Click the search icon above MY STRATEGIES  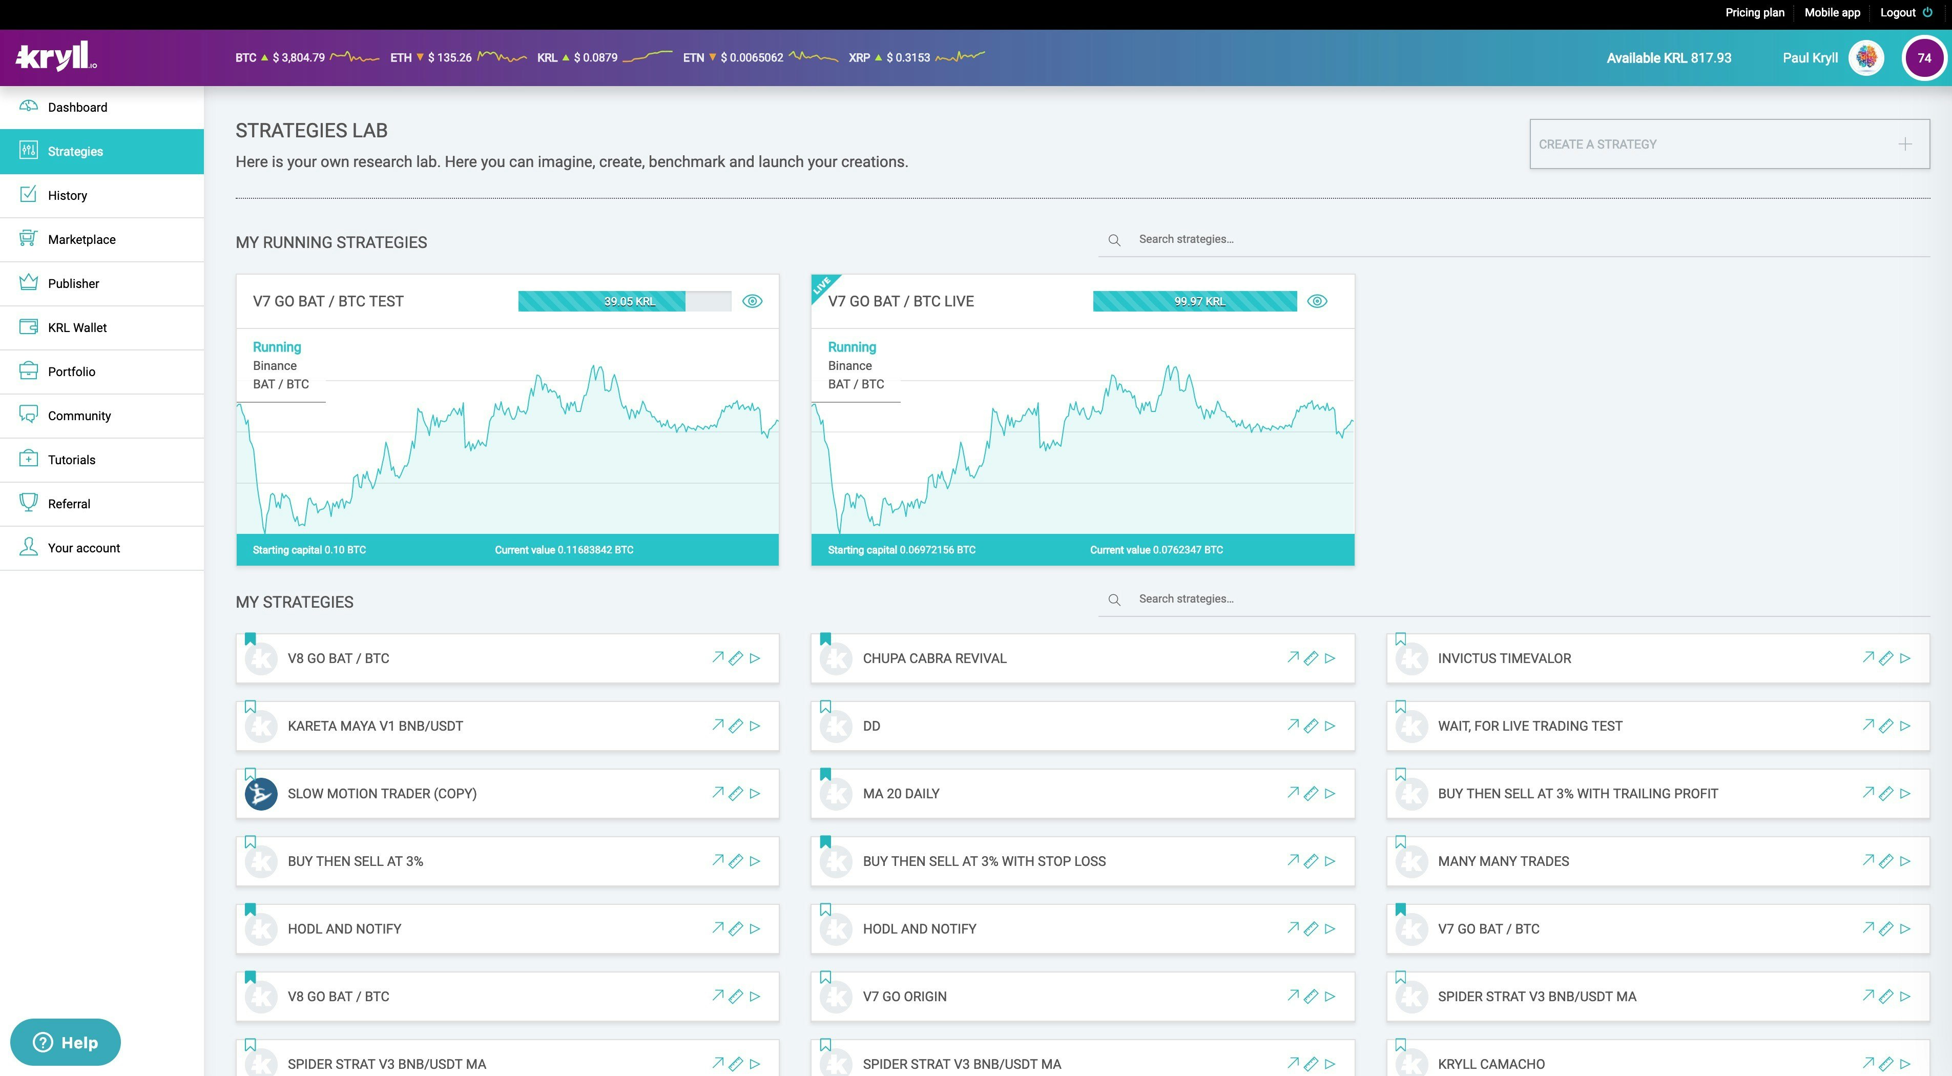pyautogui.click(x=1114, y=598)
